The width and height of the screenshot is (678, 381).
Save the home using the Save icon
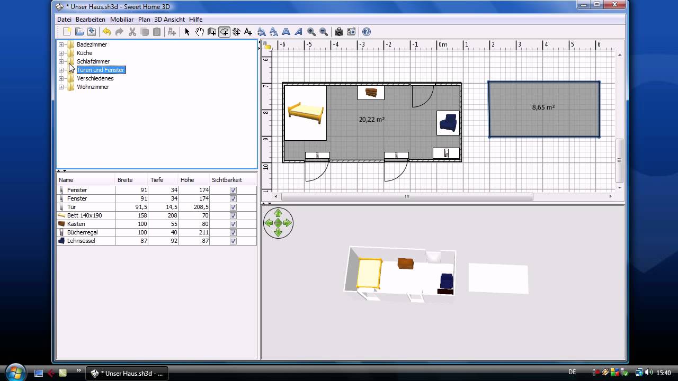(92, 32)
